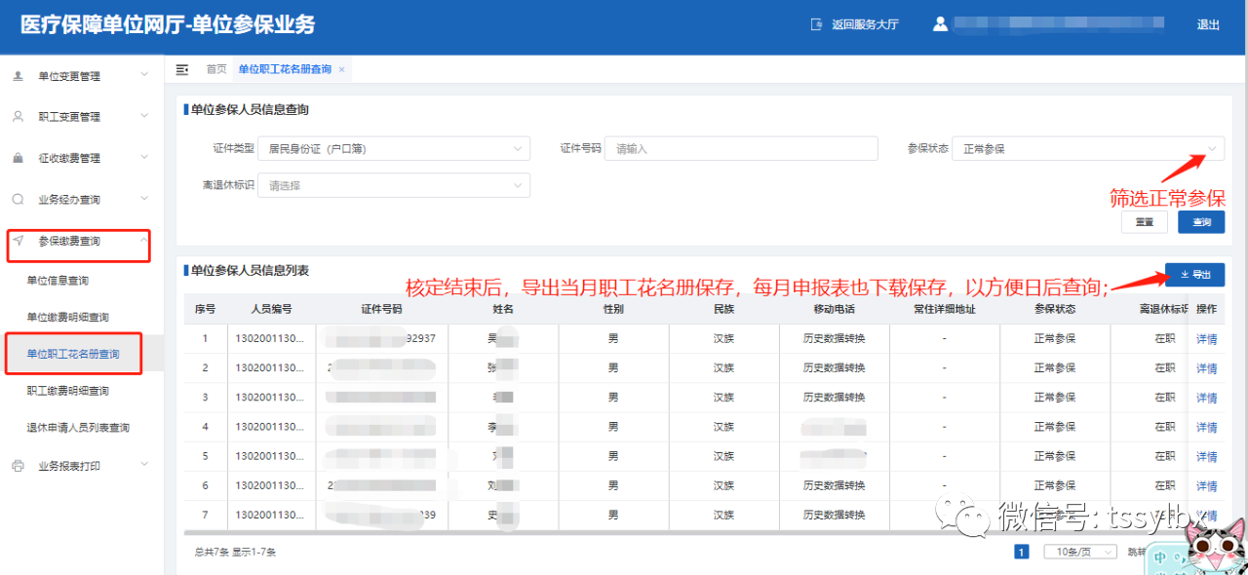Click the 返回服务大厅 return icon
Image resolution: width=1248 pixels, height=575 pixels.
(817, 25)
